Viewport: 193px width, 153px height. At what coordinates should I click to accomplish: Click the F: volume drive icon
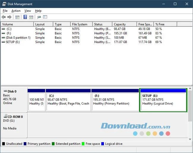tap(4, 33)
